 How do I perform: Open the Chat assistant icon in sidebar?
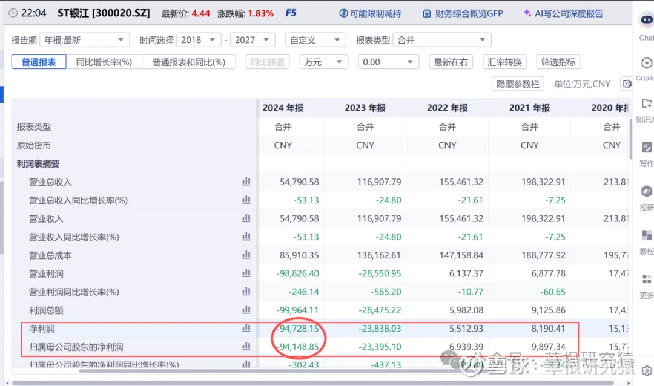pos(646,19)
